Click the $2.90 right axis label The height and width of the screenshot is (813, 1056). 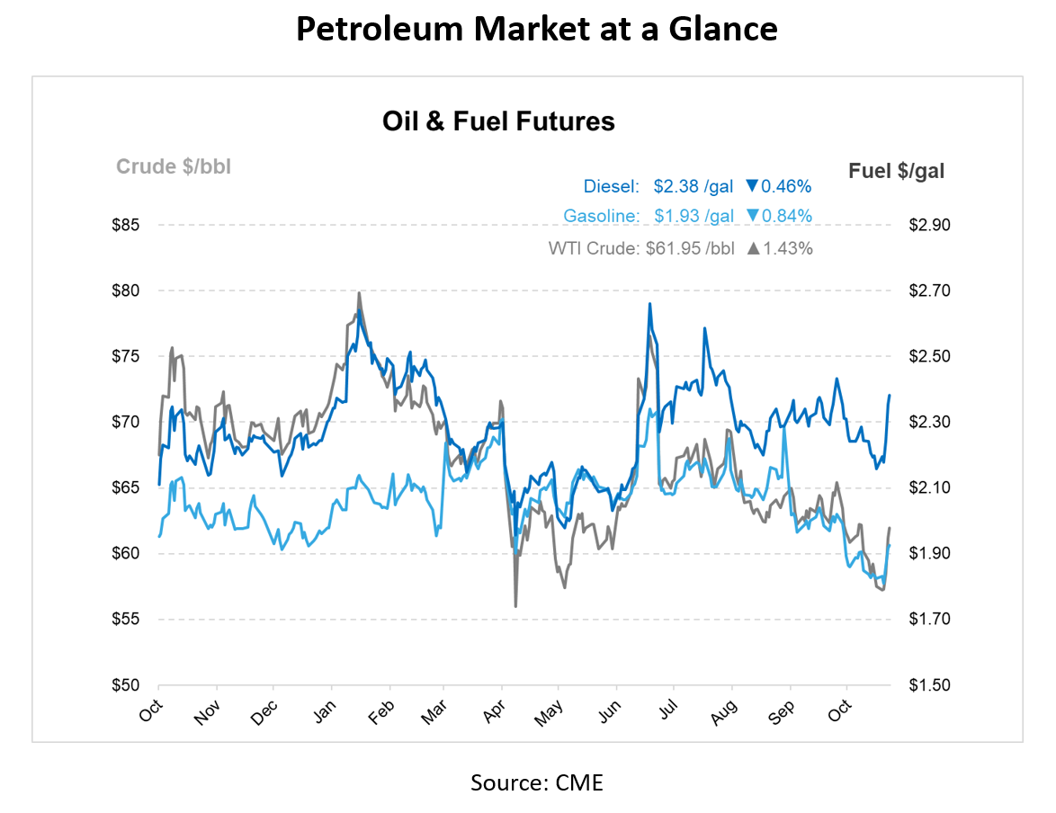click(929, 225)
